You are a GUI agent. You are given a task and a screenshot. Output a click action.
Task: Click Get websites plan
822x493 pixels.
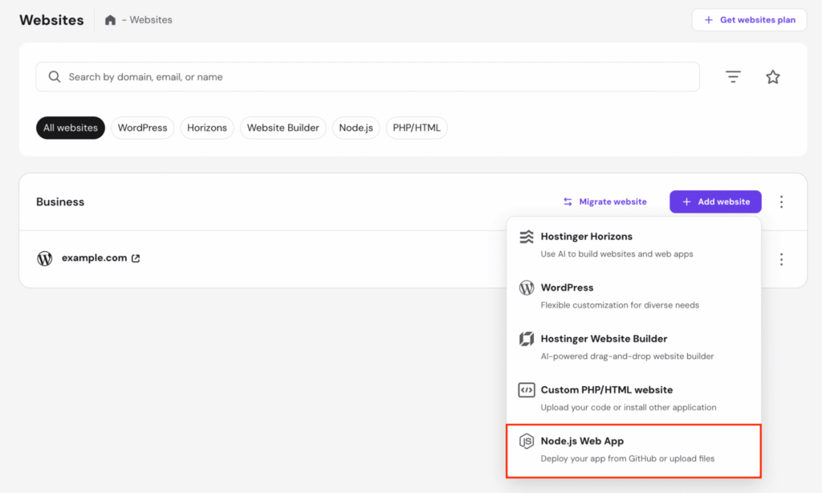(x=749, y=19)
